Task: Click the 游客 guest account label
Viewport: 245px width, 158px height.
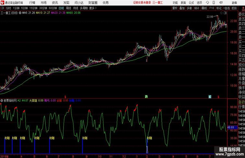Action: coord(234,3)
